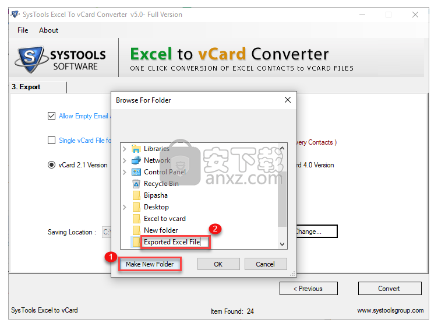Image resolution: width=445 pixels, height=326 pixels.
Task: Close the Browse For Folder dialog
Action: click(x=288, y=100)
